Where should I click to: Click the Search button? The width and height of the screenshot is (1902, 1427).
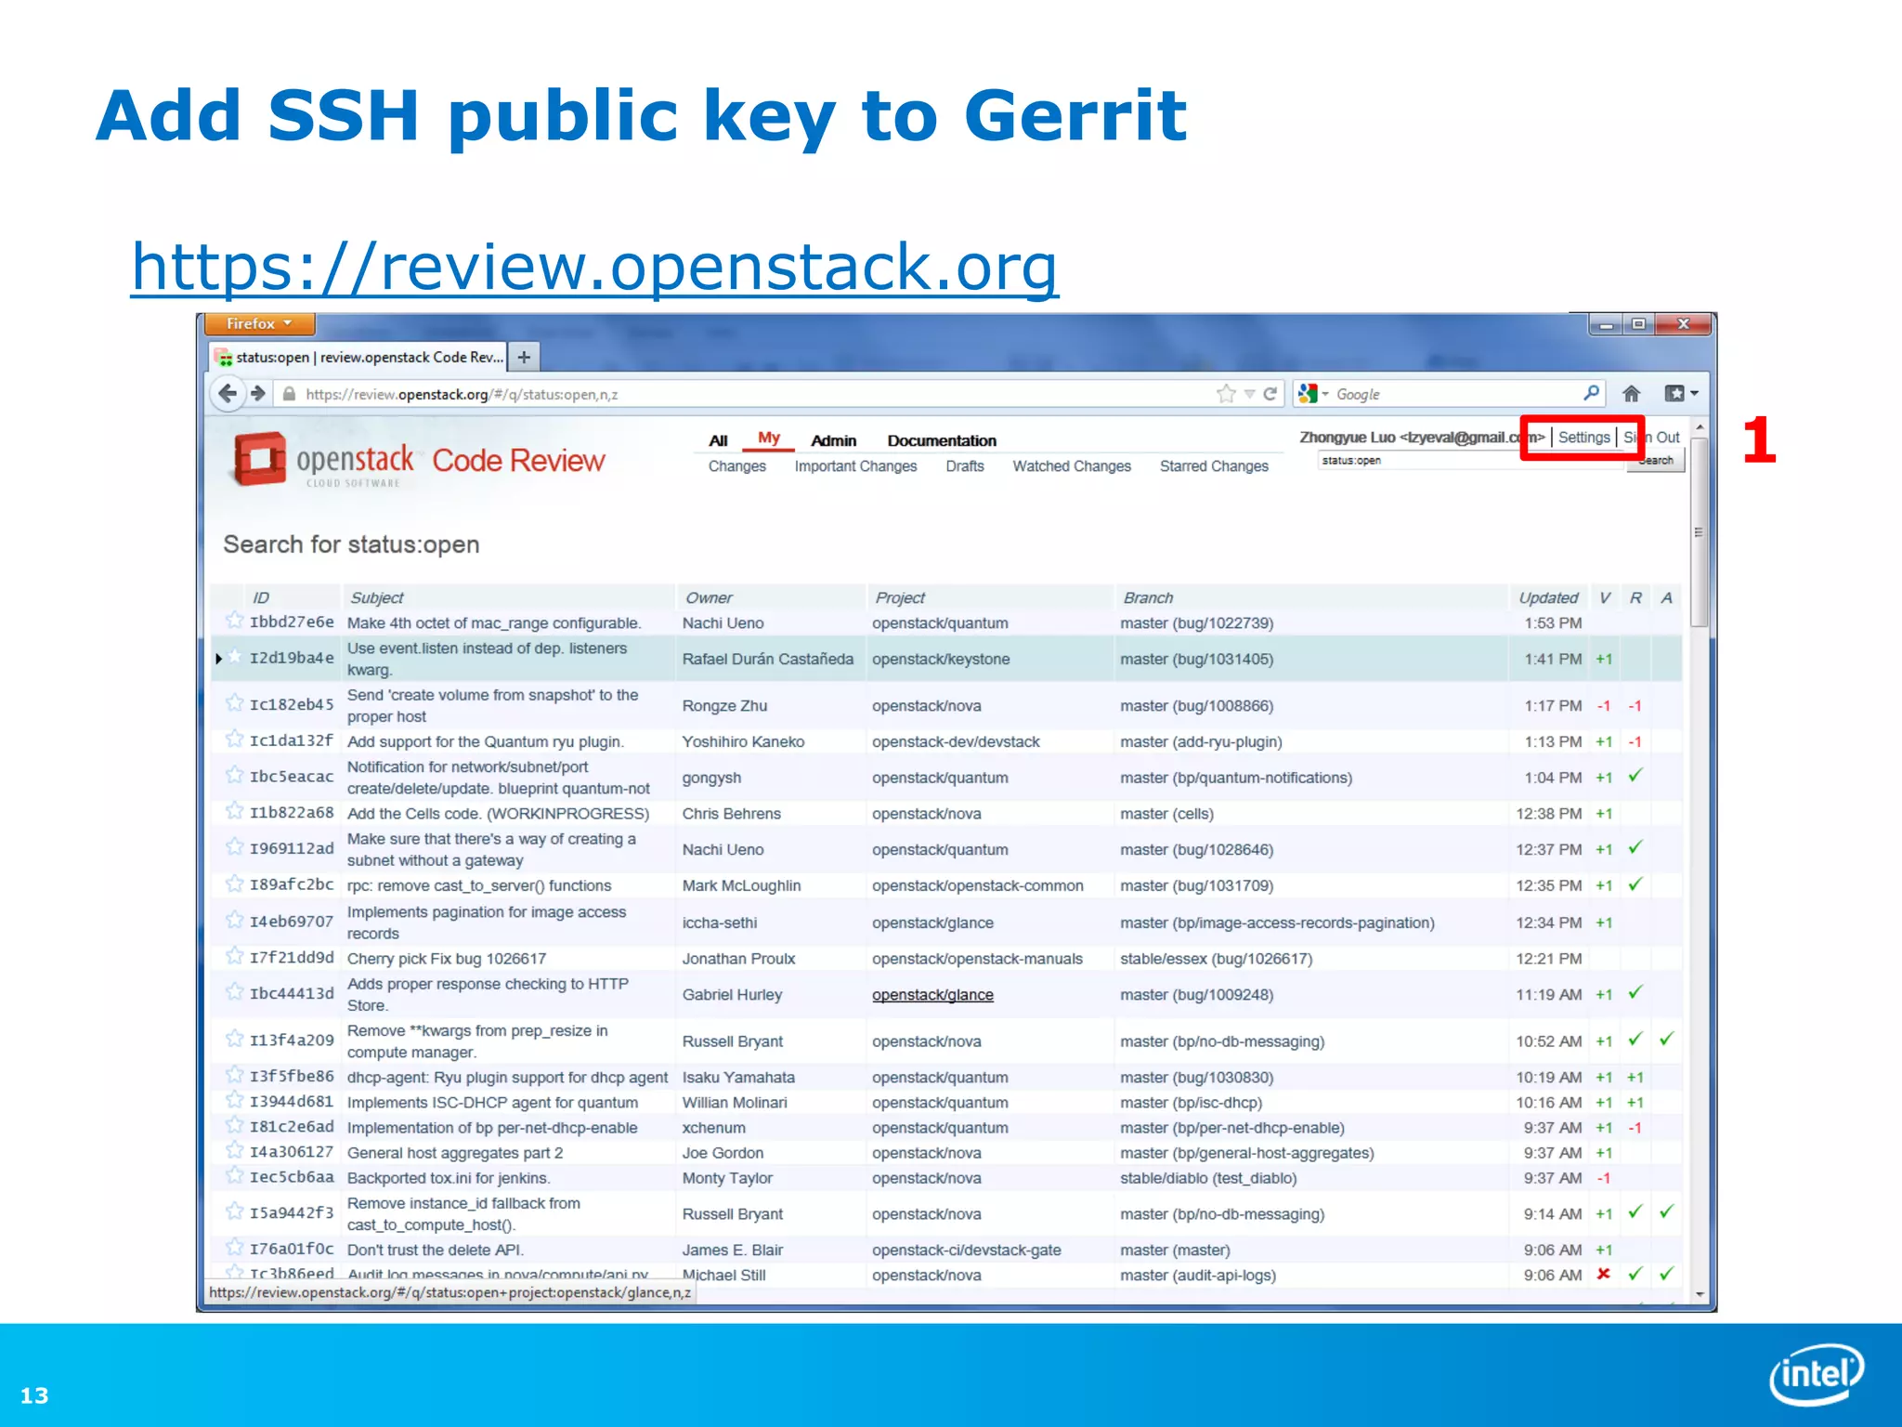pyautogui.click(x=1656, y=461)
